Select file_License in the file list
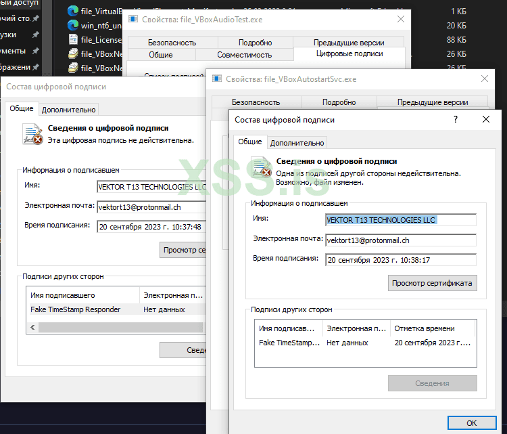 tap(101, 39)
